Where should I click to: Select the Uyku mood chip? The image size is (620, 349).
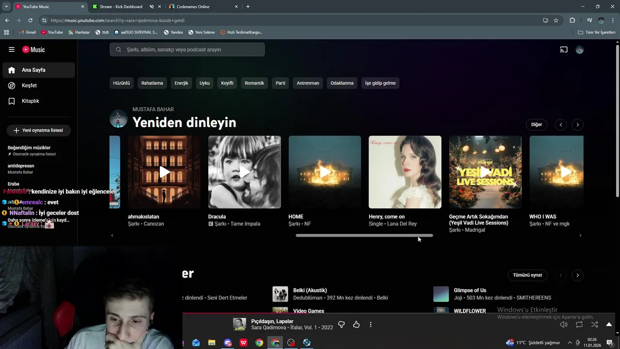click(204, 83)
